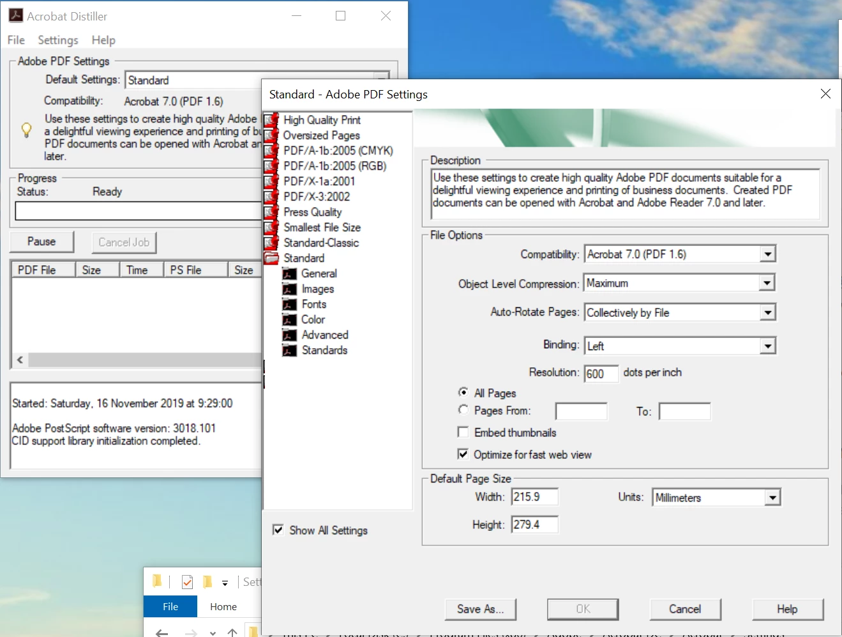Viewport: 842px width, 637px height.
Task: Switch to the Home tab in Explorer
Action: 223,606
